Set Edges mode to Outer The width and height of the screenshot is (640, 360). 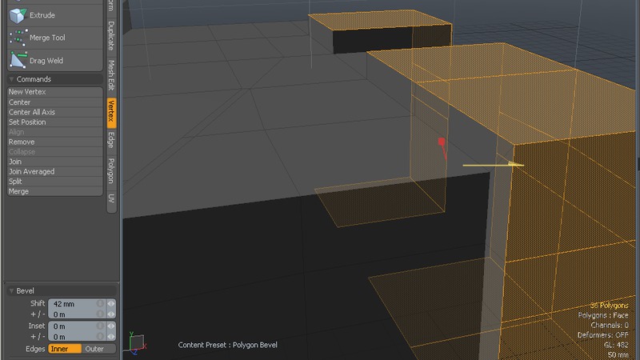click(98, 349)
